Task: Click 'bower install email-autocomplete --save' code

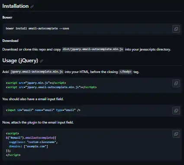Action: coord(37,29)
